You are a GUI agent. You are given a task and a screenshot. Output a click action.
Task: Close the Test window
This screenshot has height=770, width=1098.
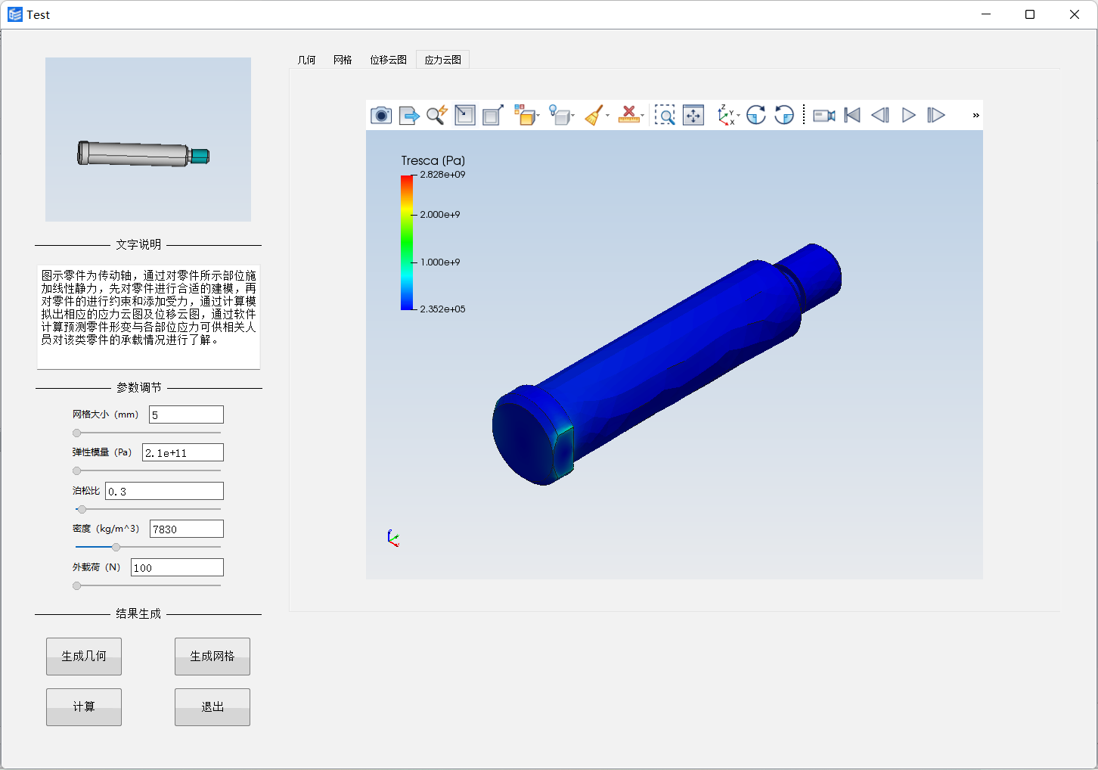coord(1075,14)
